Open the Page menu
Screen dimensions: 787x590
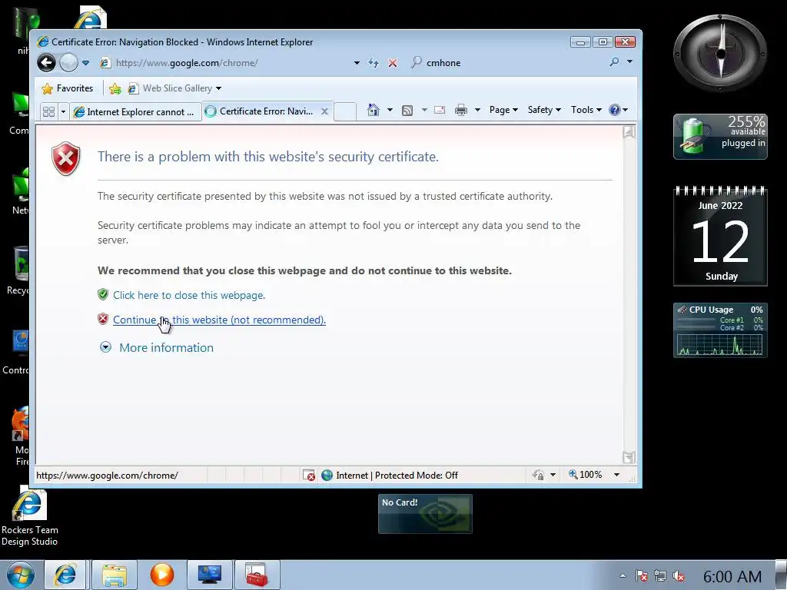coord(503,110)
